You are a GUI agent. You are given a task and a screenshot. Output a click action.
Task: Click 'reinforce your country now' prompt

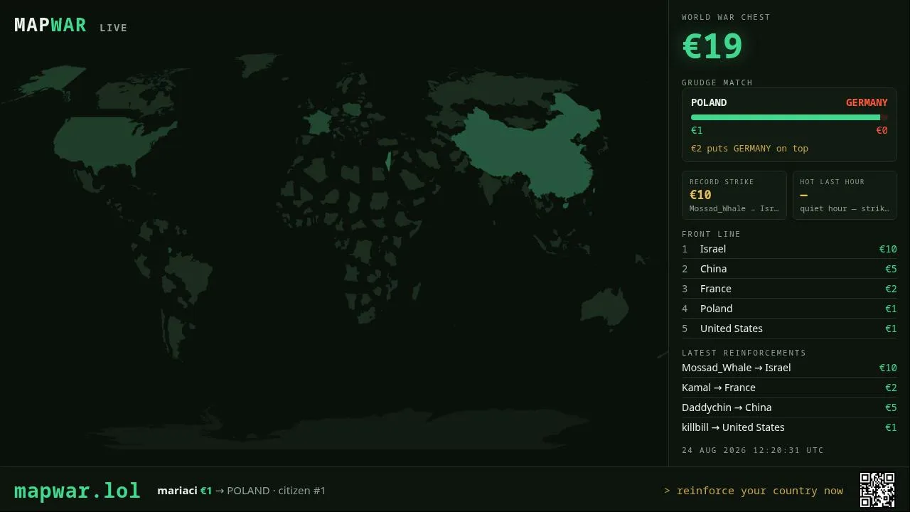[x=754, y=491]
